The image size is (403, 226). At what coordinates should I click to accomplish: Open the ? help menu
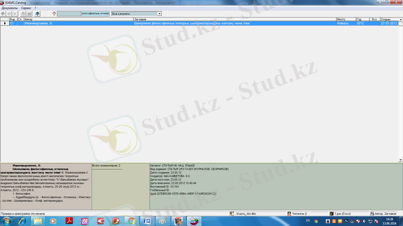[35, 8]
